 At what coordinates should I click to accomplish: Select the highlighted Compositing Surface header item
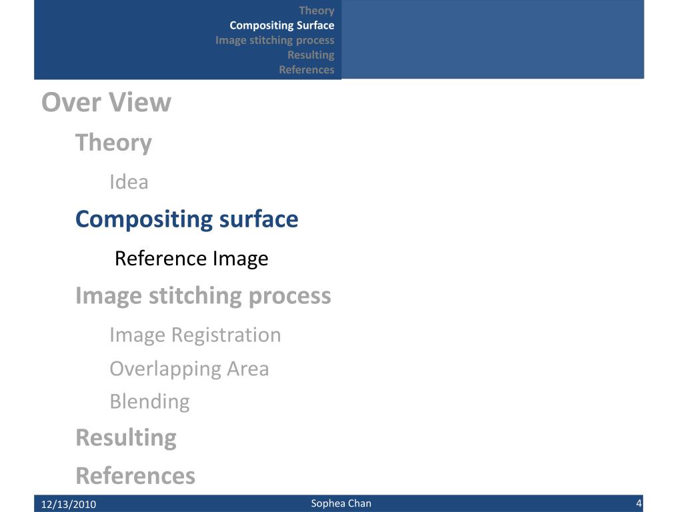(281, 25)
